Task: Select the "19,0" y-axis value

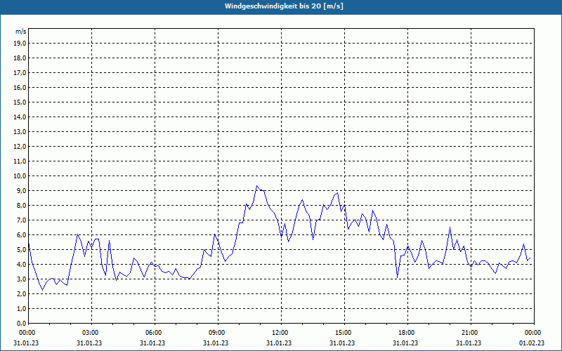Action: tap(20, 44)
